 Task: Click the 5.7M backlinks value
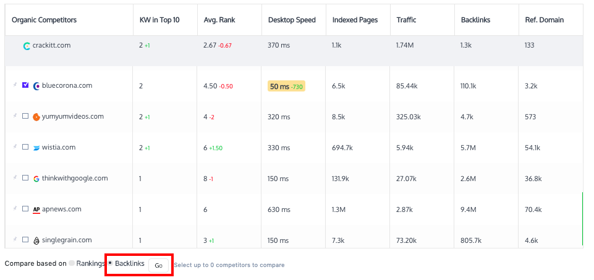(x=469, y=148)
